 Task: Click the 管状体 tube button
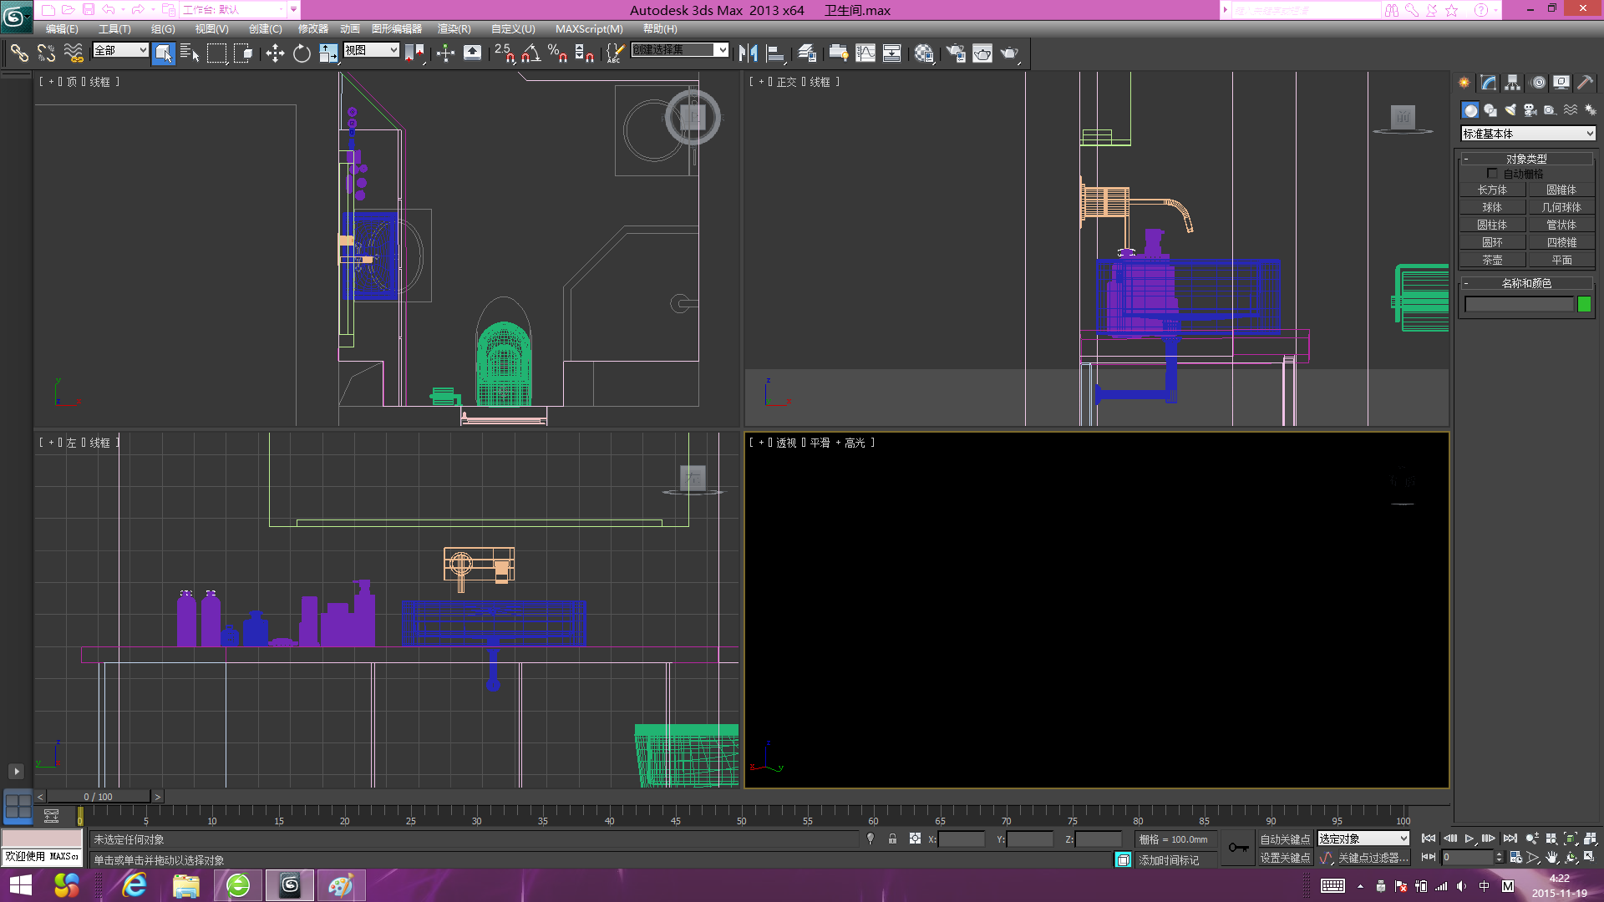(x=1561, y=225)
